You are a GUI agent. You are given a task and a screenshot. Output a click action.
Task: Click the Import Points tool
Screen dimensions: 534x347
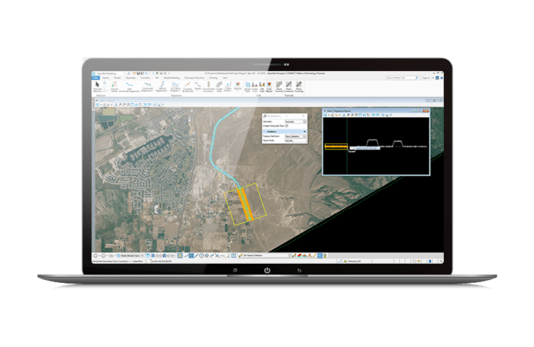point(113,85)
